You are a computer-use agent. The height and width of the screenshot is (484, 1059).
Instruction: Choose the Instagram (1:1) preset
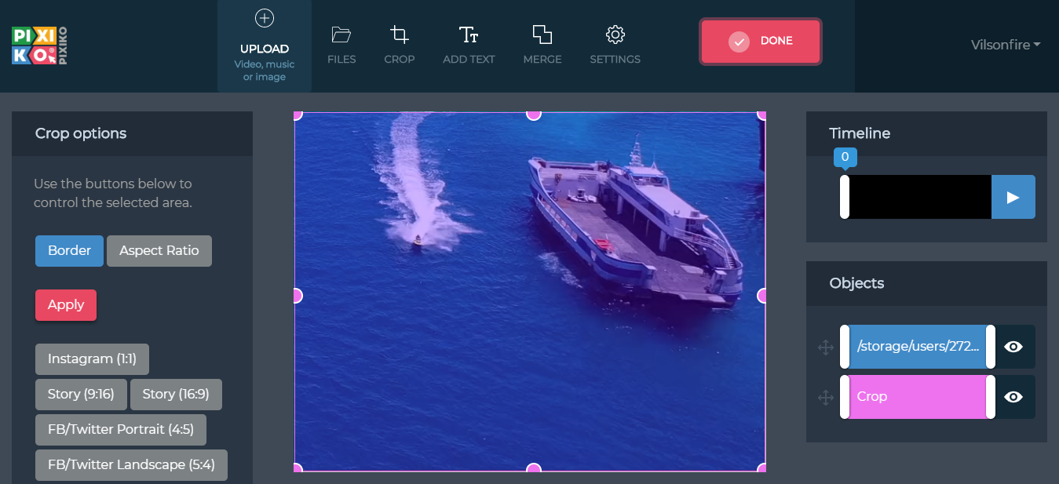[x=92, y=359]
